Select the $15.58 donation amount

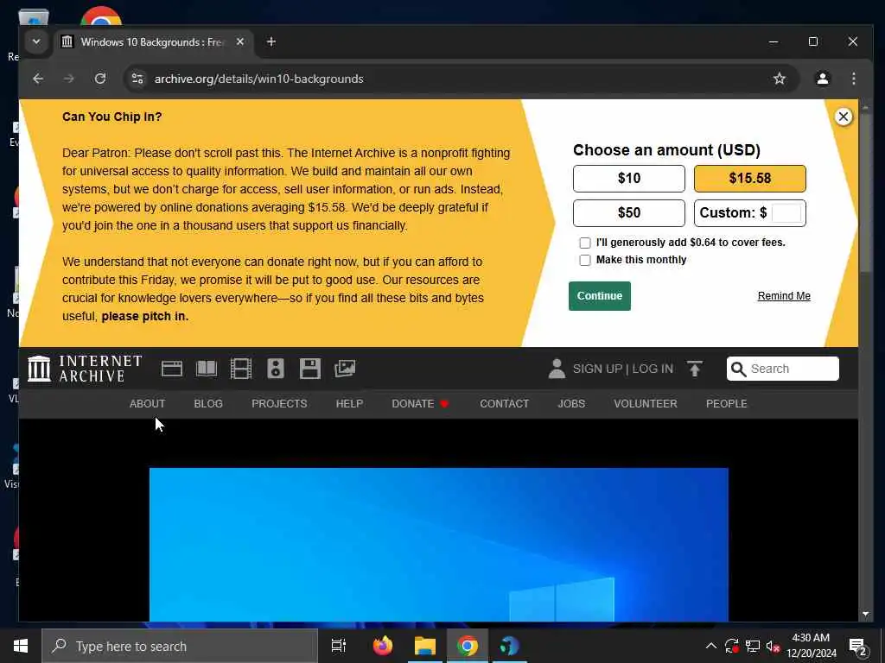(749, 179)
